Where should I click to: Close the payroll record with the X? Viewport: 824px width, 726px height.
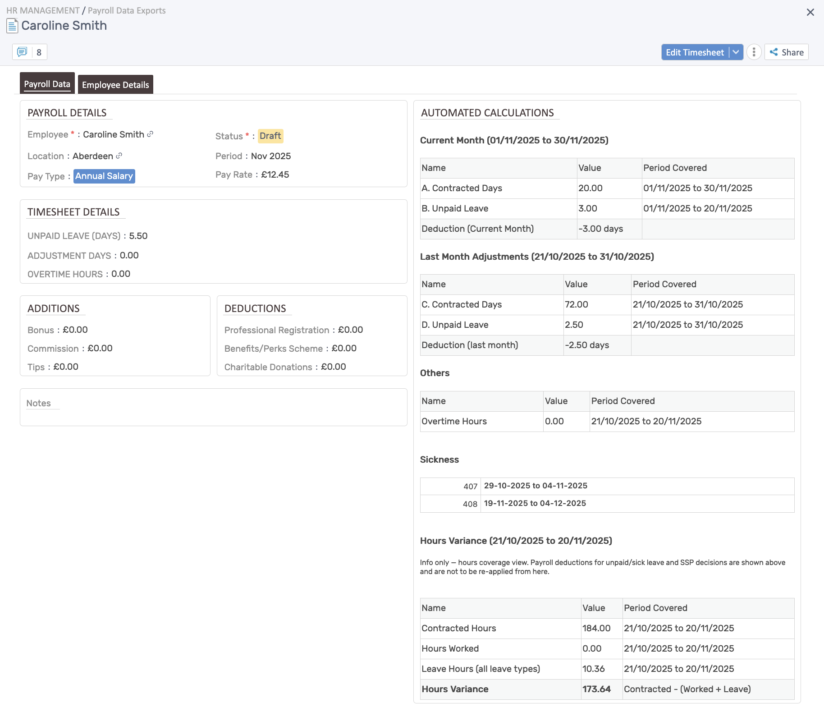(810, 12)
